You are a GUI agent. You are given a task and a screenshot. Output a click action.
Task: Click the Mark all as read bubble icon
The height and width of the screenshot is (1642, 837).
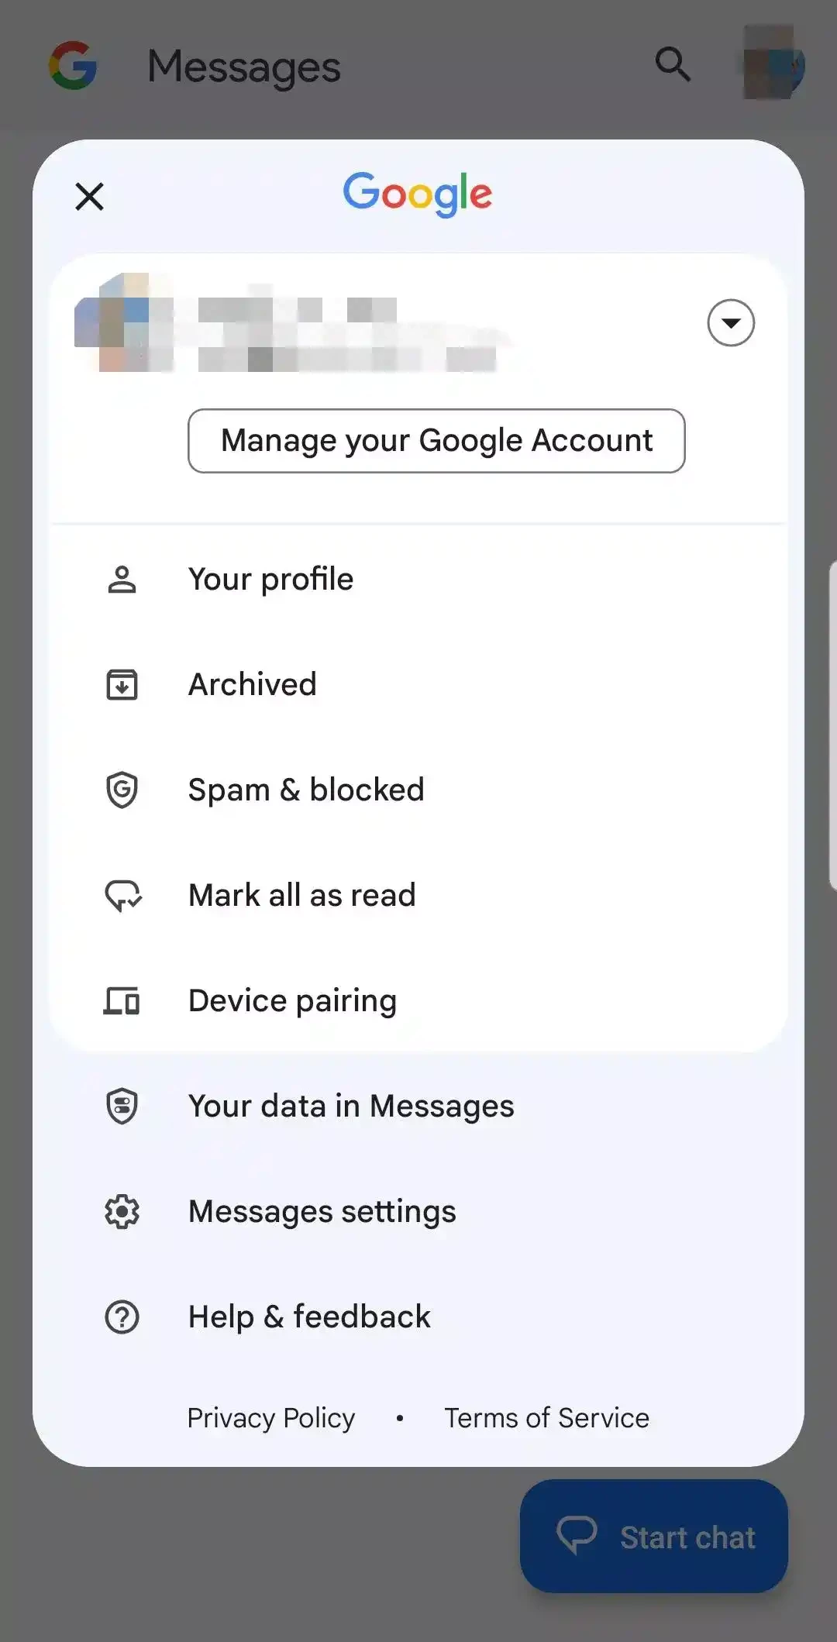(x=122, y=896)
